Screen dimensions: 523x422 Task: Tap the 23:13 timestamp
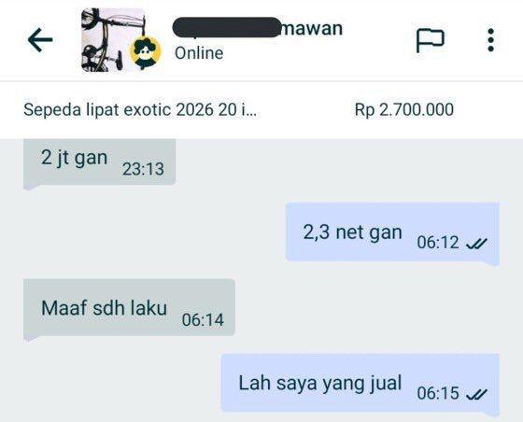click(x=143, y=169)
